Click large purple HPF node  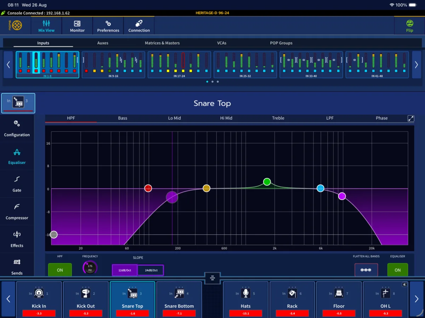coord(172,197)
